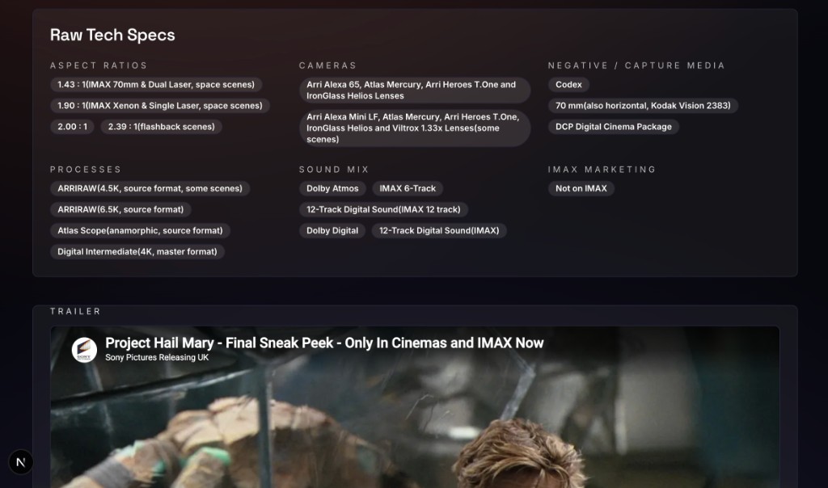Select the 2.00:1 aspect ratio chip
Screen dimensions: 828x488
point(71,126)
